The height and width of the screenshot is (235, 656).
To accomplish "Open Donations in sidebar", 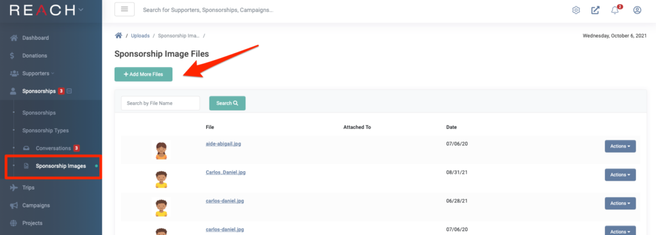I will pos(35,56).
